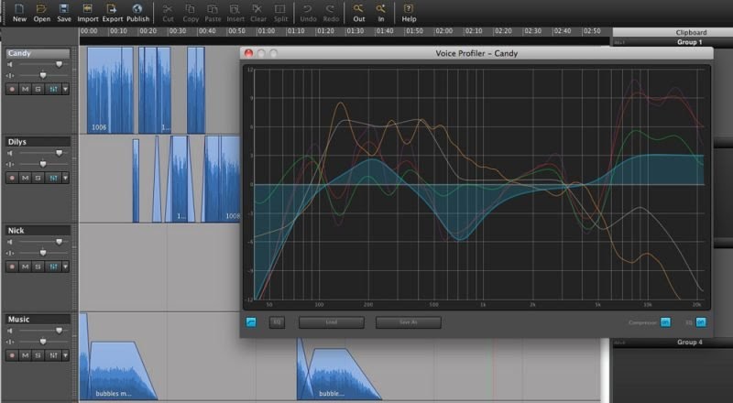Click the Dilys track pan slider handle
The image size is (733, 403).
click(43, 164)
